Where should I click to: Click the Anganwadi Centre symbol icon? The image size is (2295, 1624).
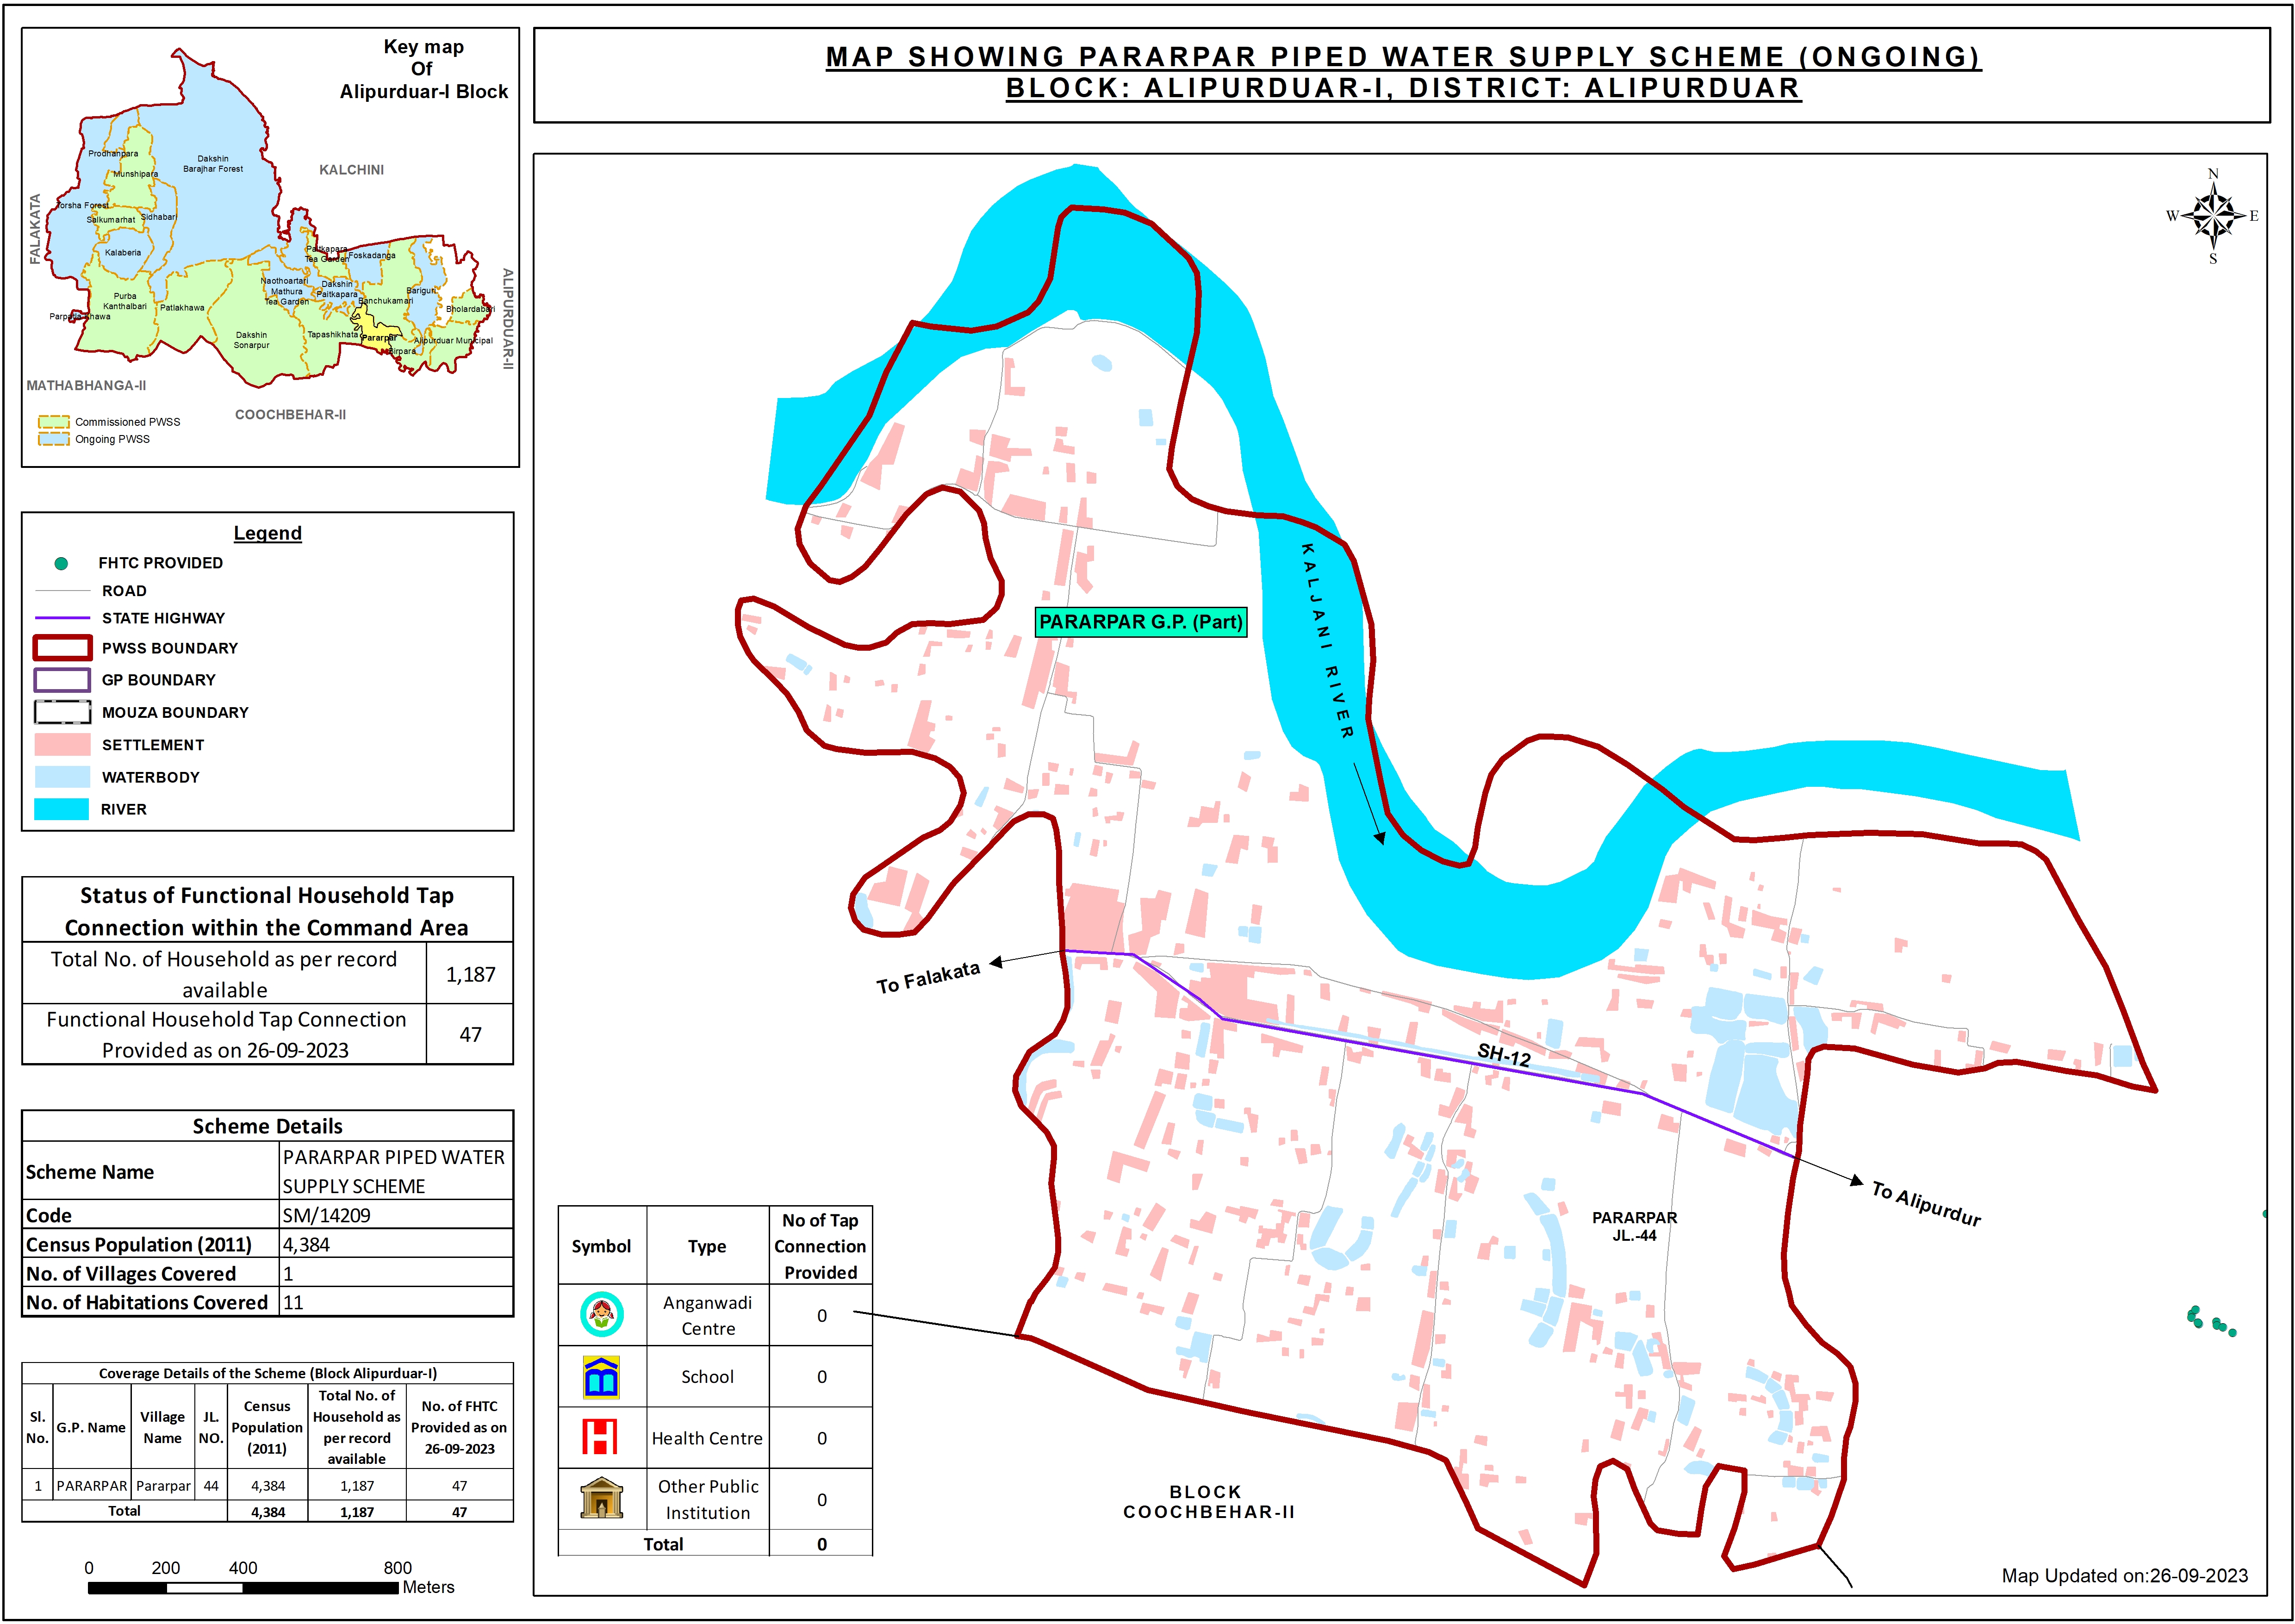(x=601, y=1314)
